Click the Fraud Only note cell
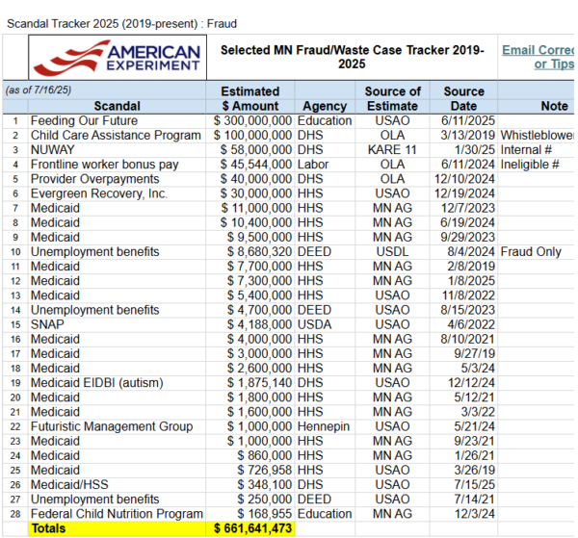This screenshot has width=578, height=538. [536, 251]
